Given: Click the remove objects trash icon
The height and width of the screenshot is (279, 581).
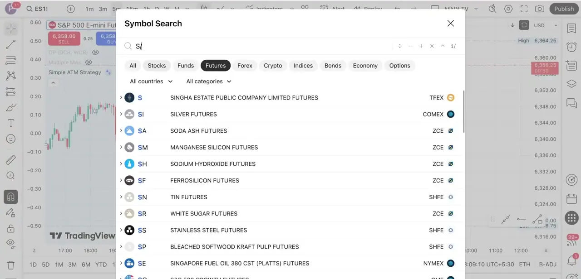Looking at the screenshot, I should click(x=11, y=265).
